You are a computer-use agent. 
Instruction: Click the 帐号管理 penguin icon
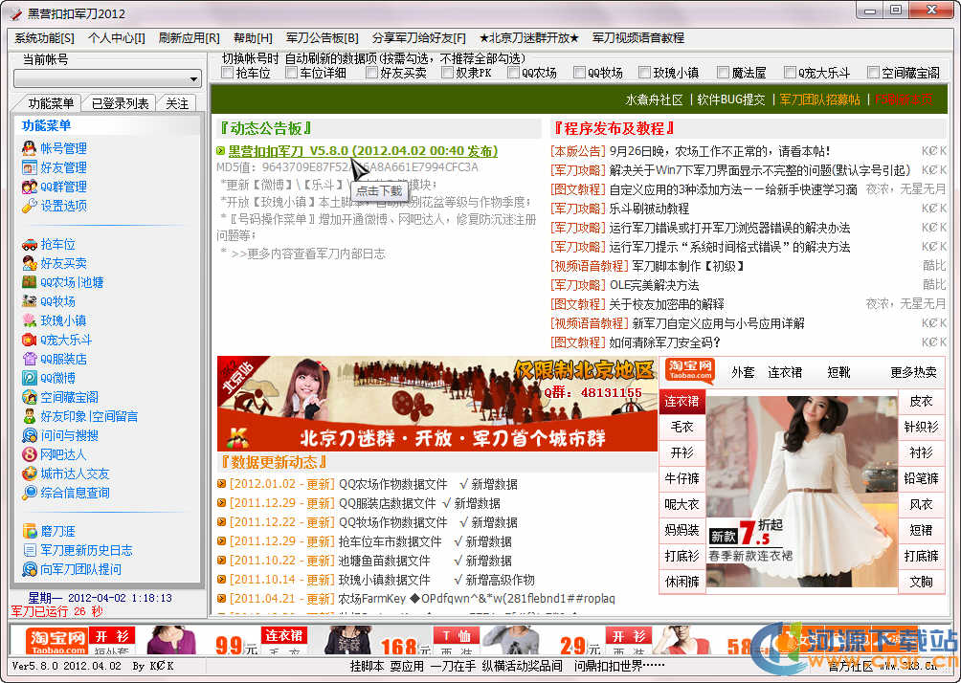coord(30,147)
